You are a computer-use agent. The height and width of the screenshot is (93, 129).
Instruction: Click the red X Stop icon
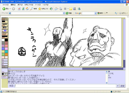[19, 9]
